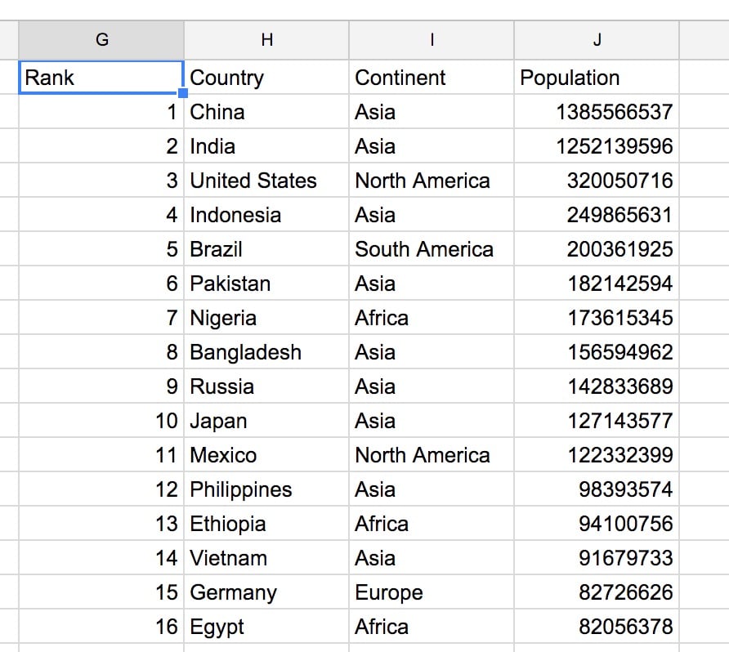Click rank number 10 cell

[x=101, y=421]
